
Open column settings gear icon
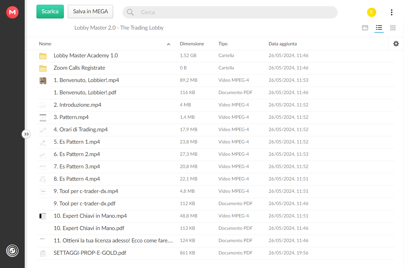(396, 44)
